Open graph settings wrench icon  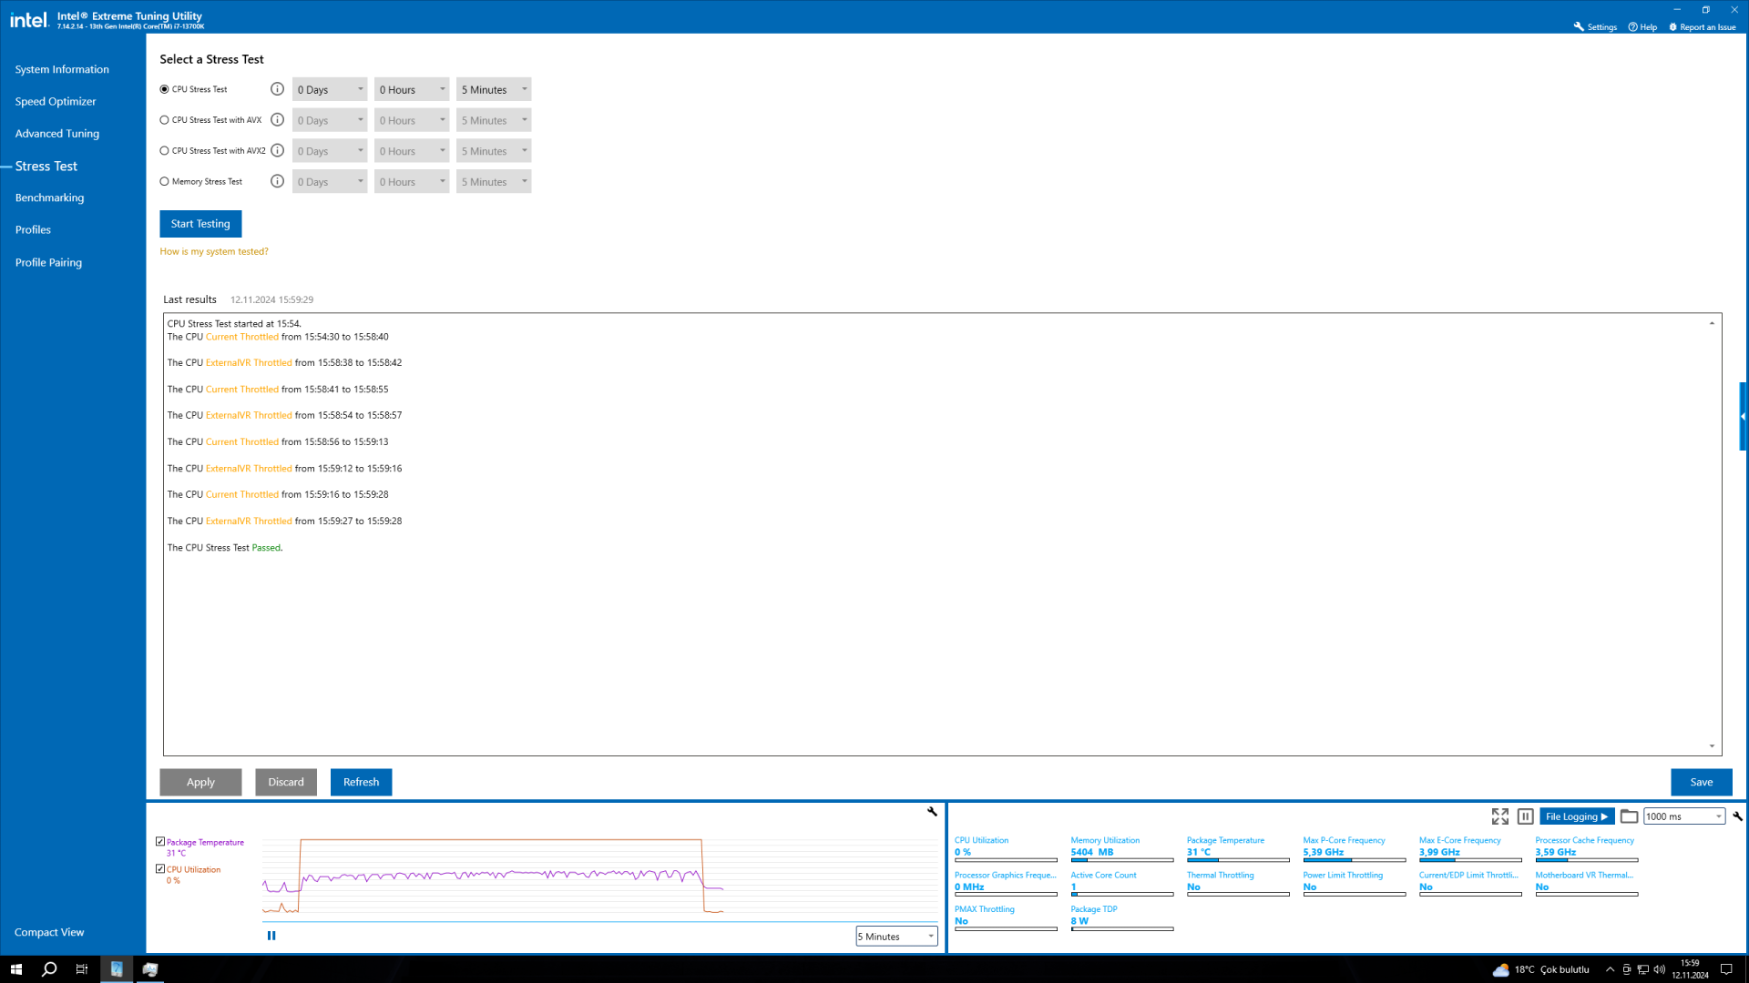pos(932,811)
